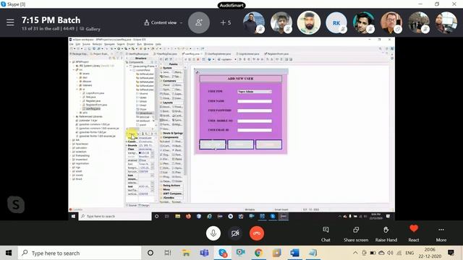Open Cortana from the taskbar

click(150, 253)
